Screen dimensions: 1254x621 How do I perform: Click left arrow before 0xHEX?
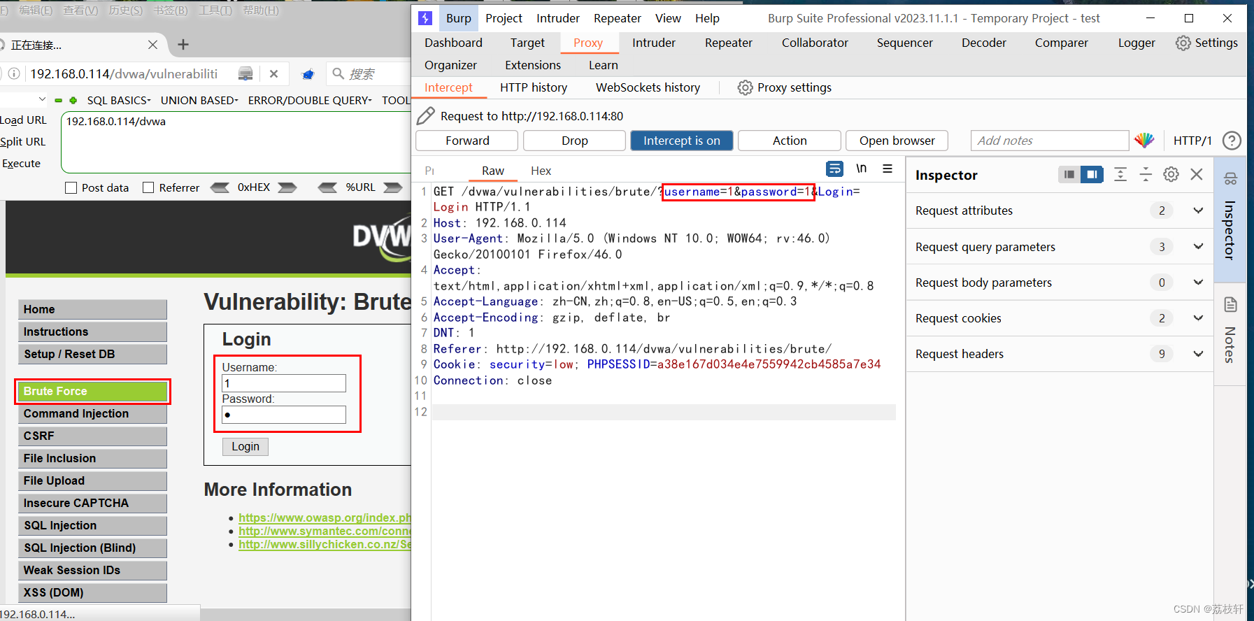tap(220, 187)
